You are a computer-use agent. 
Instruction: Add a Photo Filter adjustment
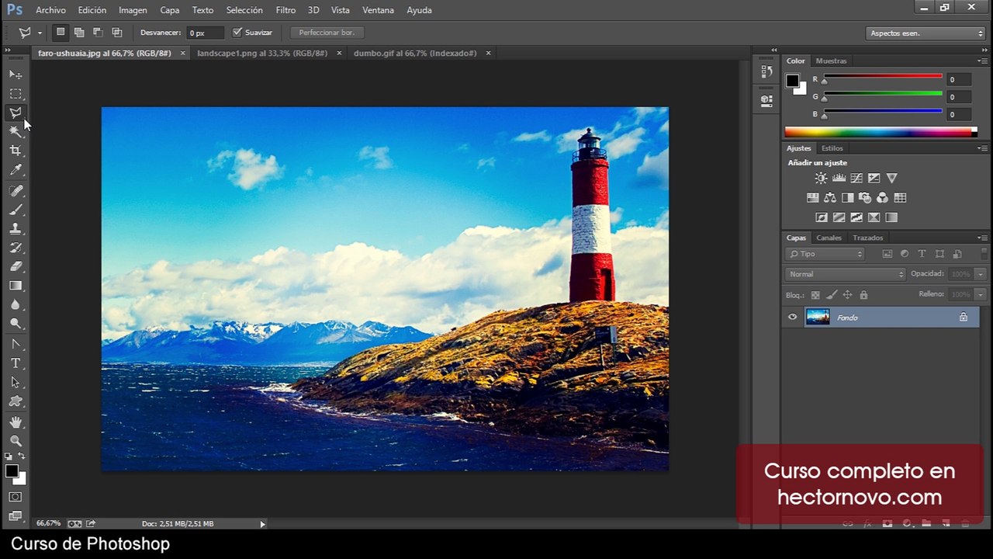[x=865, y=198]
